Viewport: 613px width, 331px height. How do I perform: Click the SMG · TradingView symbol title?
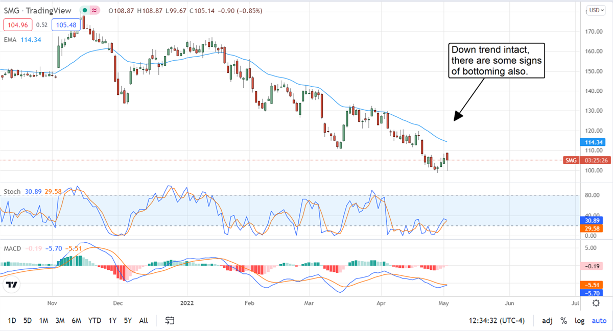(38, 10)
